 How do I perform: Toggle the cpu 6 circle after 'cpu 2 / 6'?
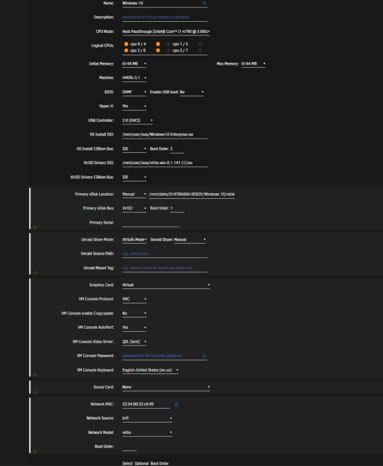click(158, 50)
